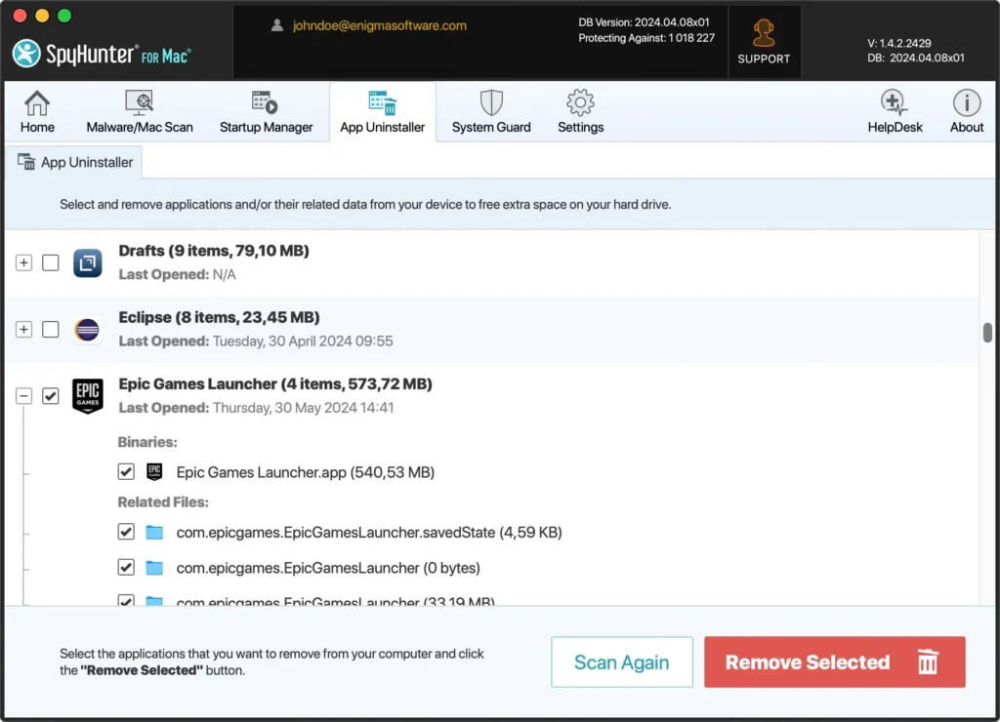
Task: Open the Settings gear icon
Action: pos(580,102)
